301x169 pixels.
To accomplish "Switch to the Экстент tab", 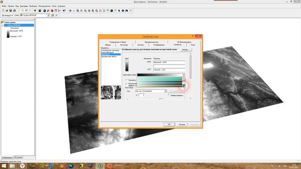I will (141, 45).
